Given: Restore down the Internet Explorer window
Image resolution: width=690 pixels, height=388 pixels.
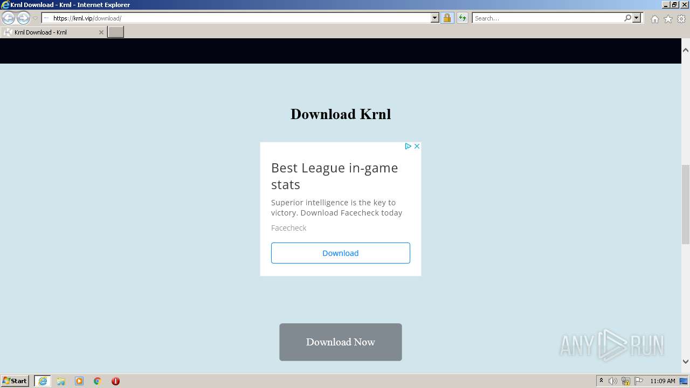Looking at the screenshot, I should tap(675, 4).
